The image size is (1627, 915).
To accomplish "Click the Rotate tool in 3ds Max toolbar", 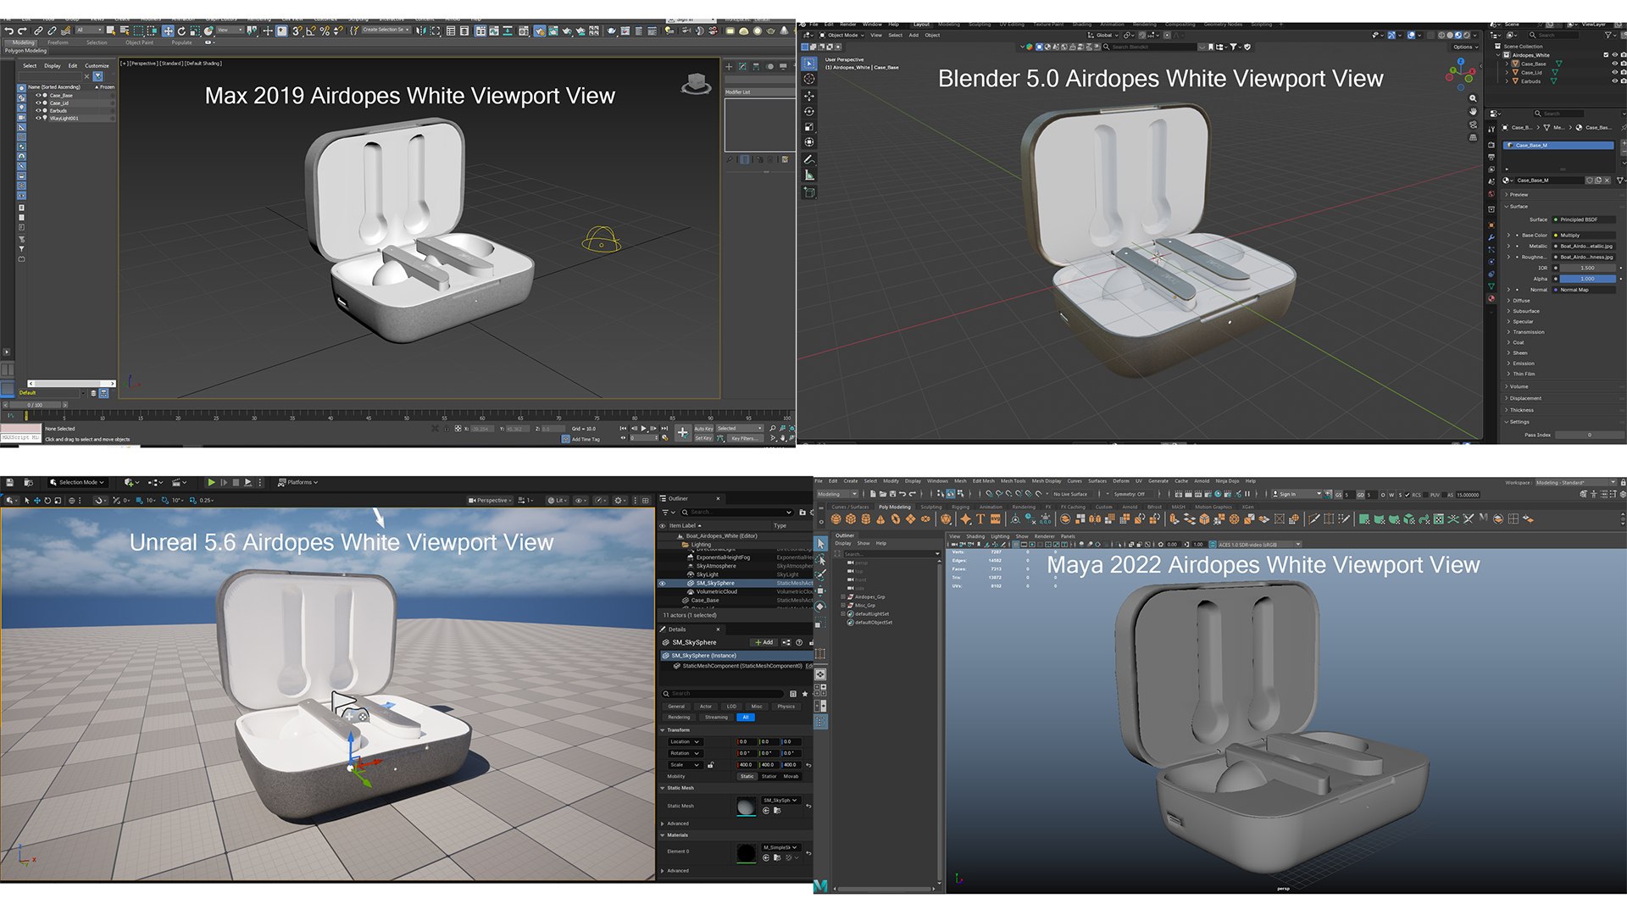I will [x=181, y=30].
